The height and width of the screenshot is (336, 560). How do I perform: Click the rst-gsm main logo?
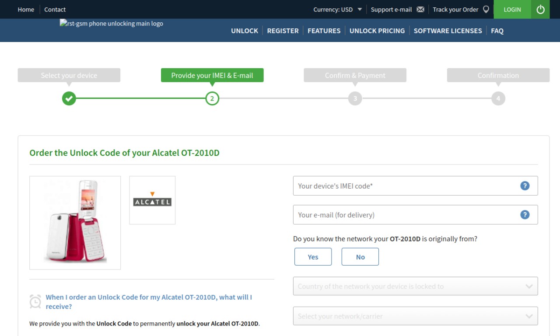click(x=112, y=24)
